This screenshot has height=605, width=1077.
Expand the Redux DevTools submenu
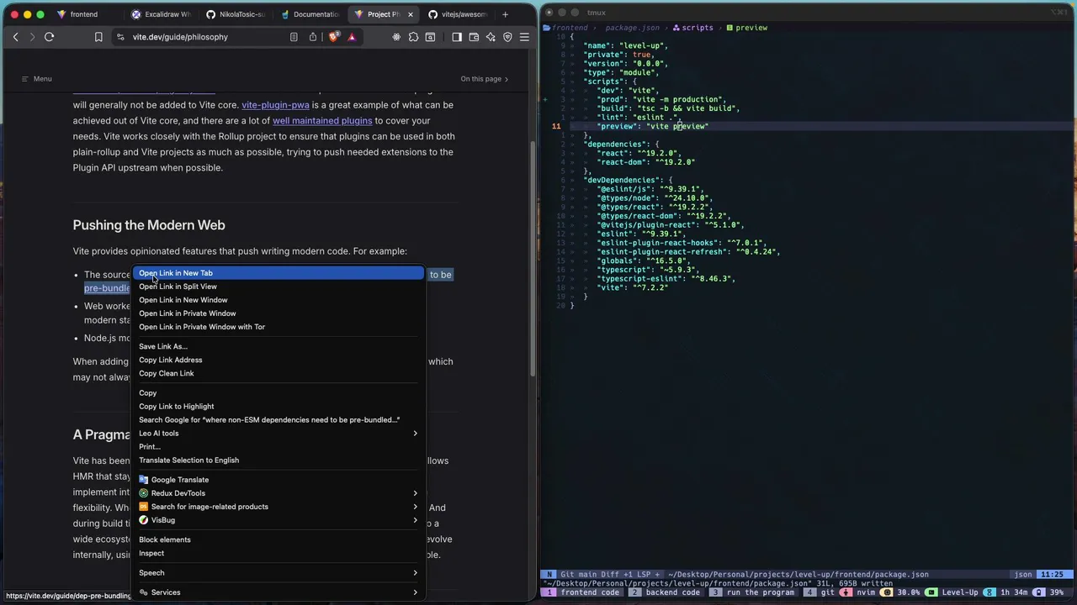tap(279, 493)
